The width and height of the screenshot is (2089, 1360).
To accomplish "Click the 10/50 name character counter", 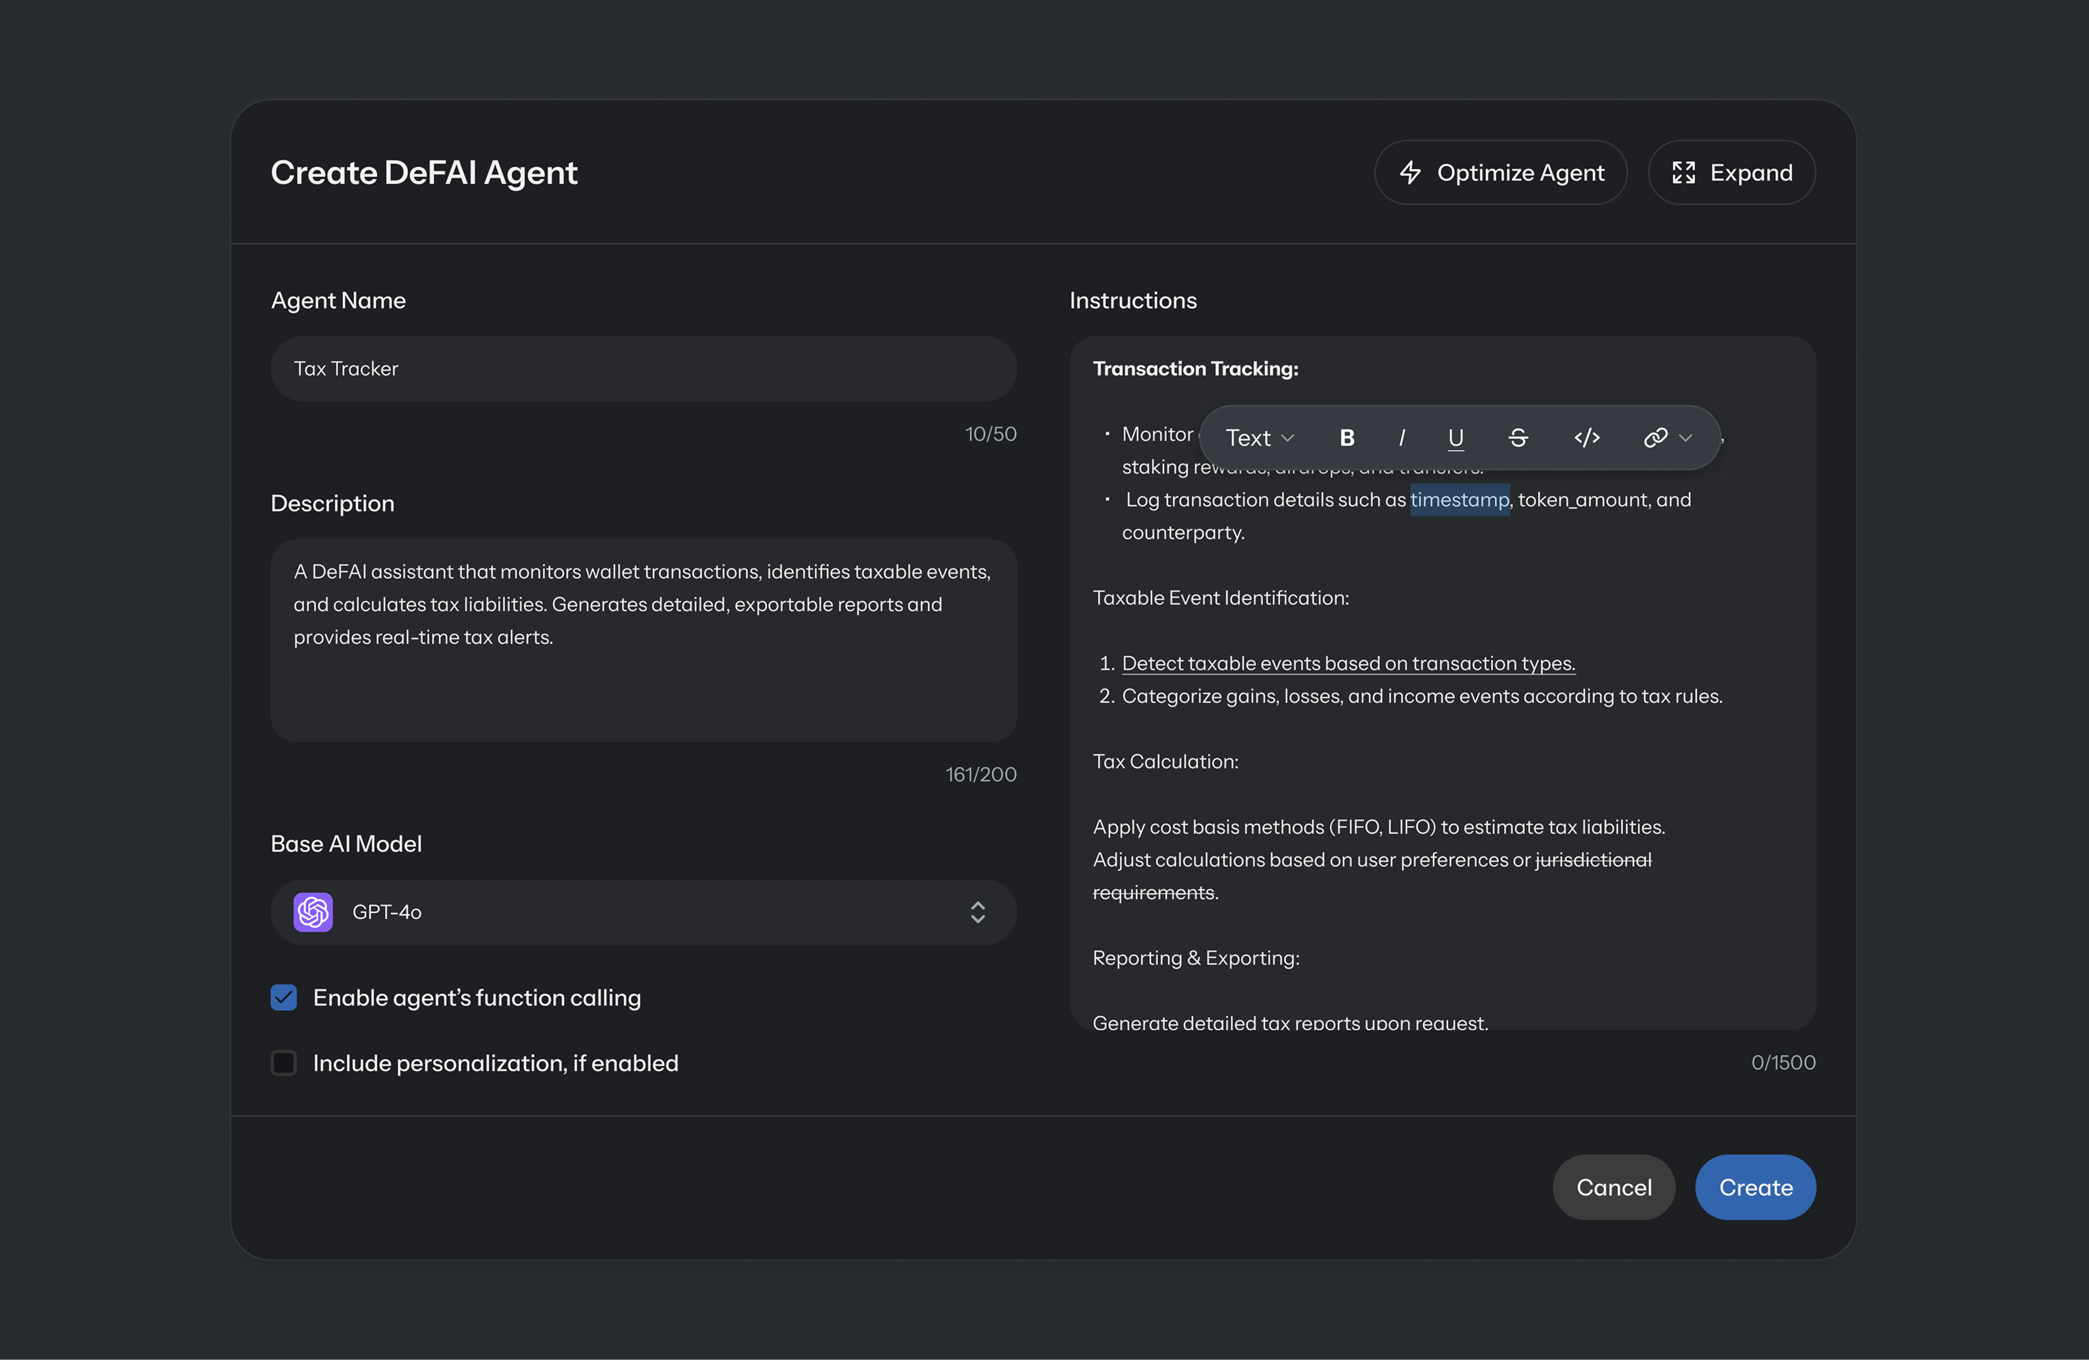I will (x=990, y=434).
